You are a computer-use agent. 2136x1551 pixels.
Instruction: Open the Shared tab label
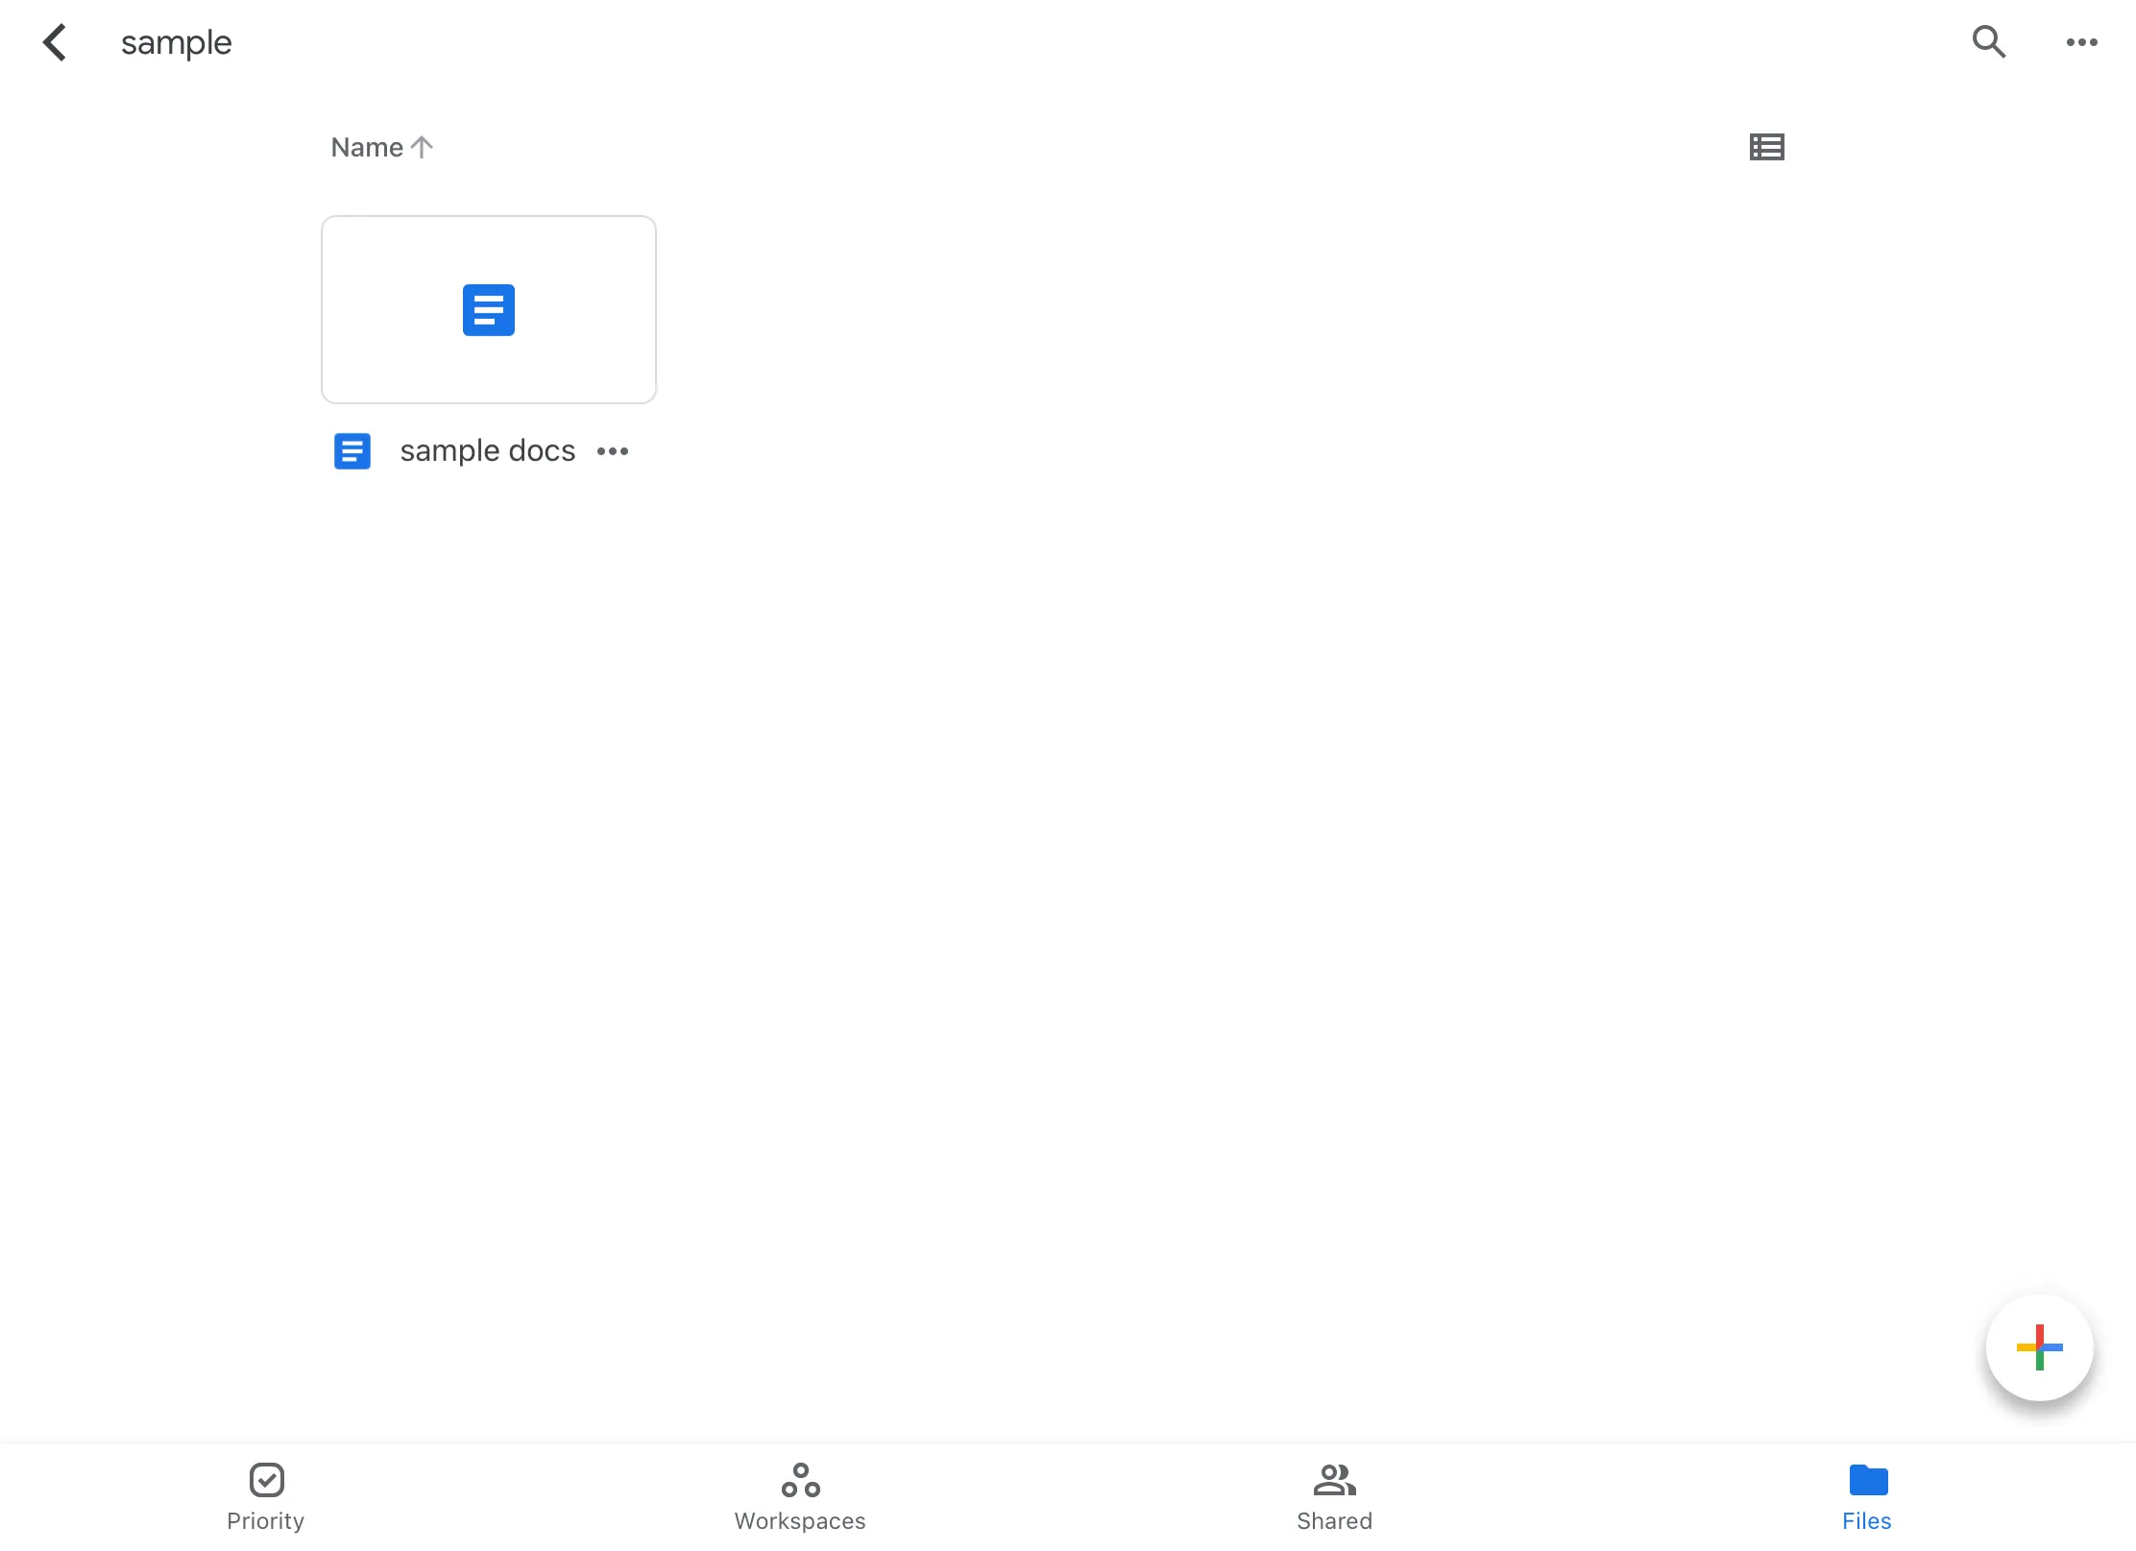(x=1334, y=1520)
